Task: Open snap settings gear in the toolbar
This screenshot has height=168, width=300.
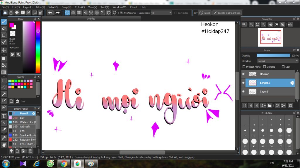Action: (x=115, y=13)
